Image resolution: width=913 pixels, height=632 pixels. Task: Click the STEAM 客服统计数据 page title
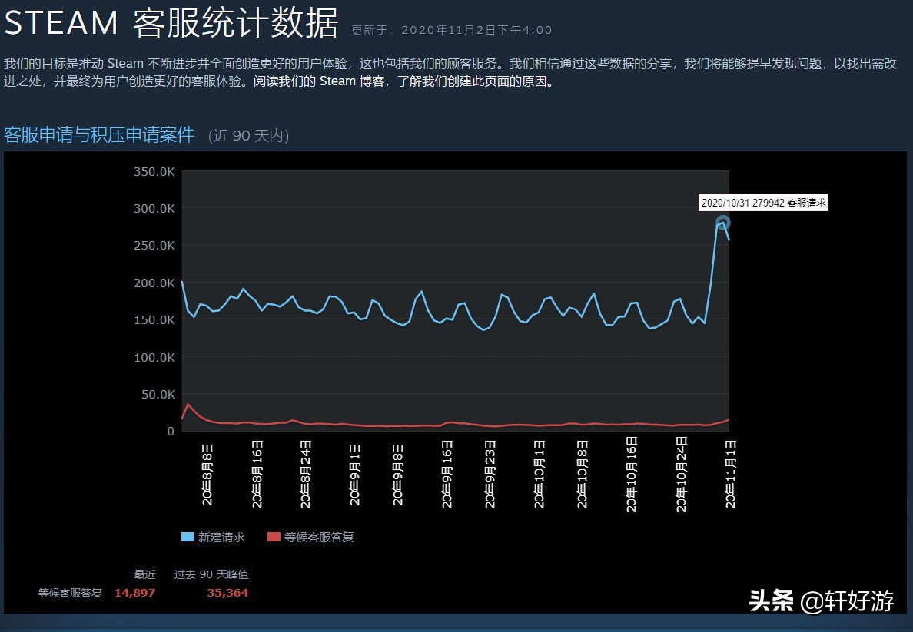[171, 23]
